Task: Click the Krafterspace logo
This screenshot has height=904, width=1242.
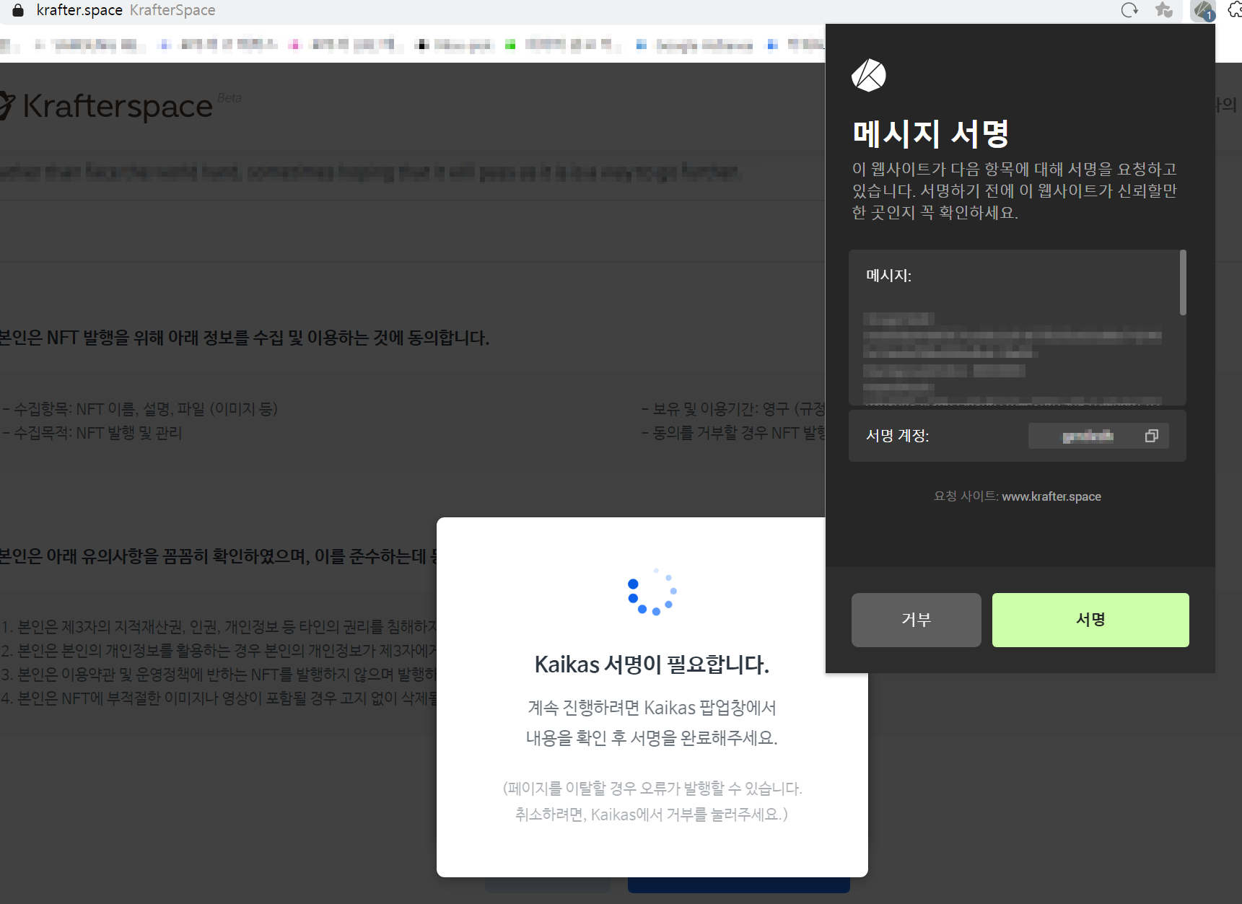Action: 107,106
